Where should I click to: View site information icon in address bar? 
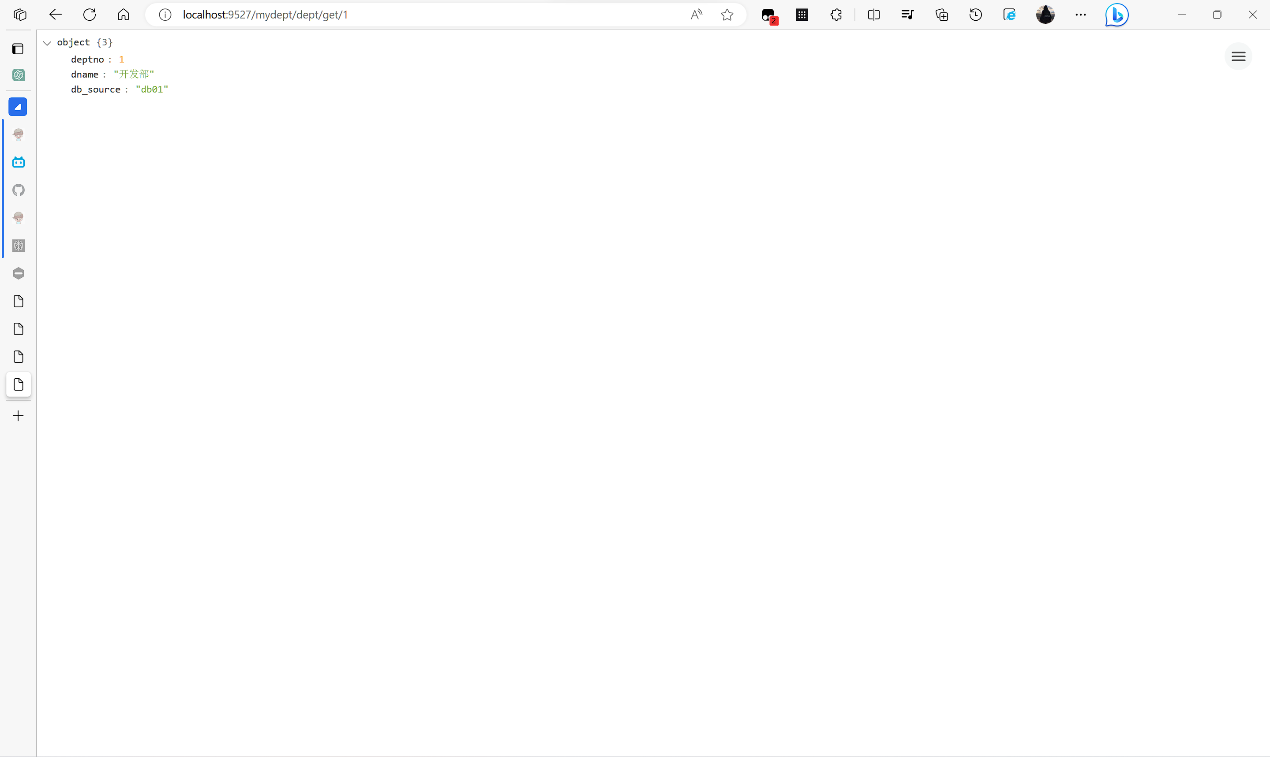(x=165, y=15)
